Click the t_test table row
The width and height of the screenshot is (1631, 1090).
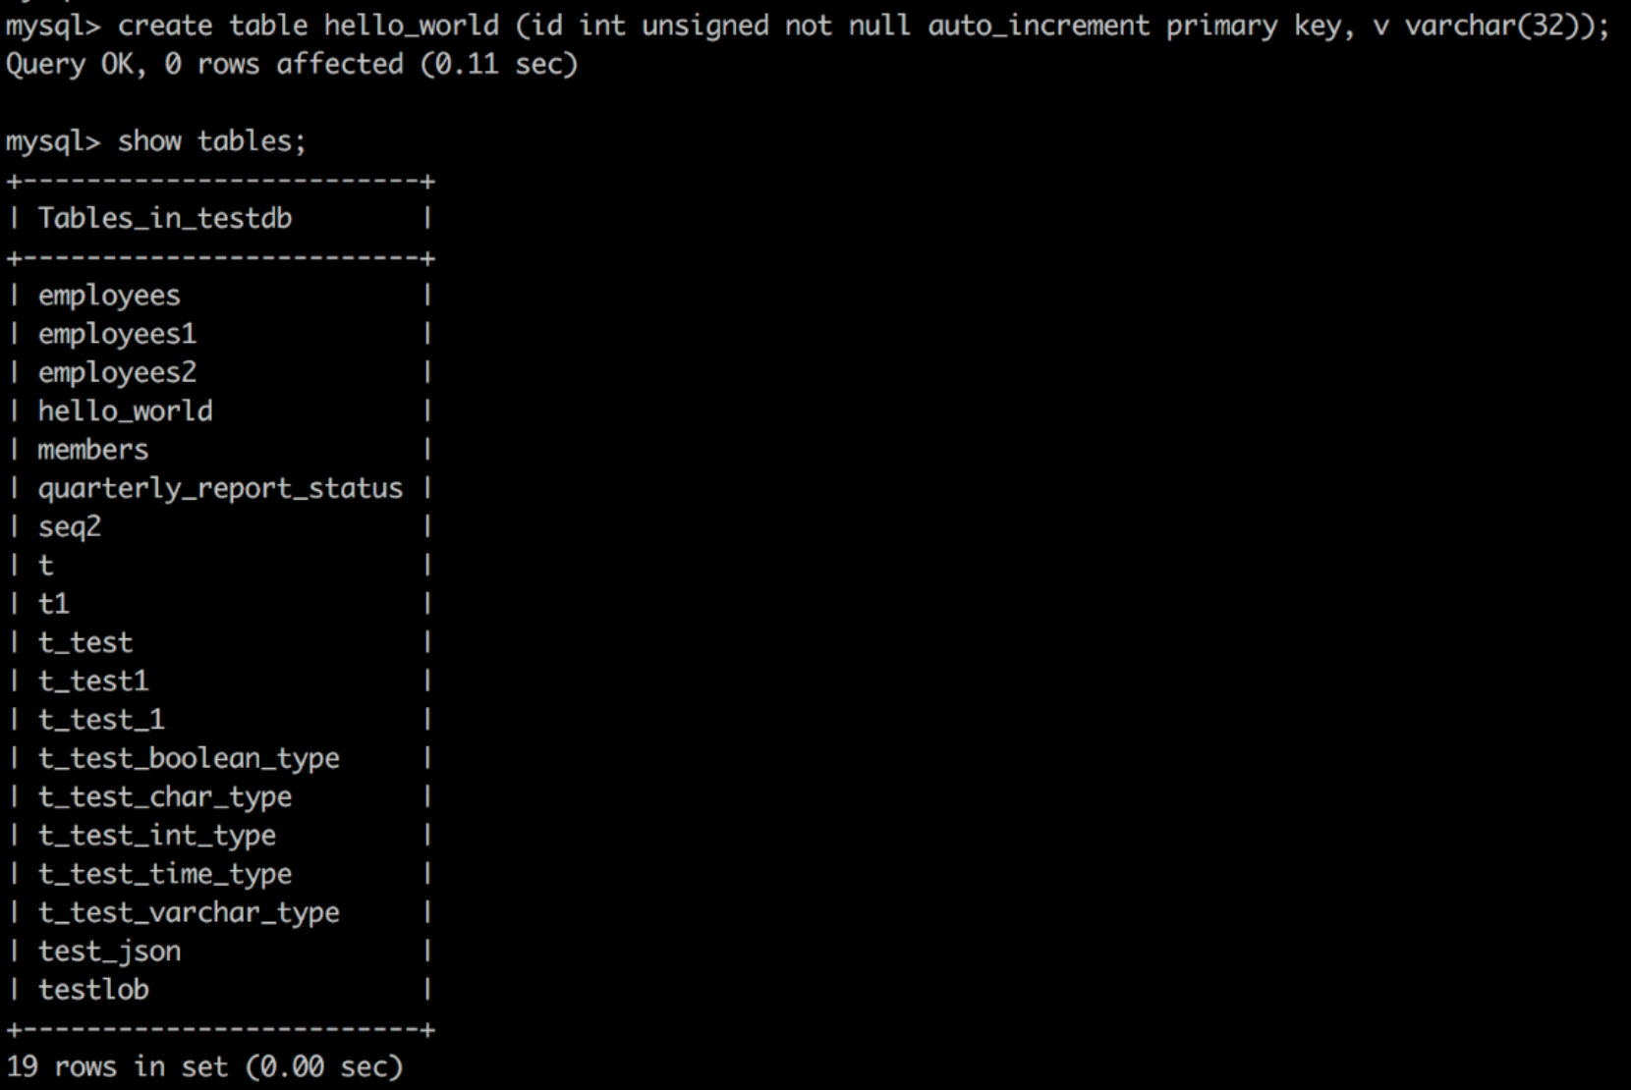click(x=85, y=642)
